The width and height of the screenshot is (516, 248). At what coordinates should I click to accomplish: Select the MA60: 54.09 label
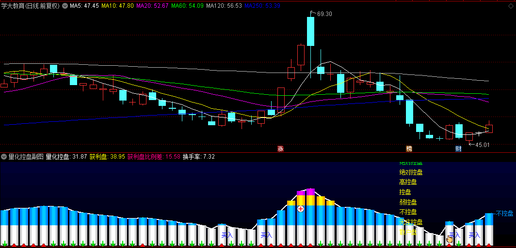tap(187, 6)
